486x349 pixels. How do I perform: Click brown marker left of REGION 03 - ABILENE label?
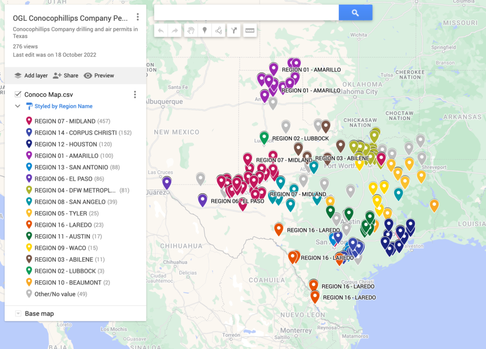(x=307, y=156)
